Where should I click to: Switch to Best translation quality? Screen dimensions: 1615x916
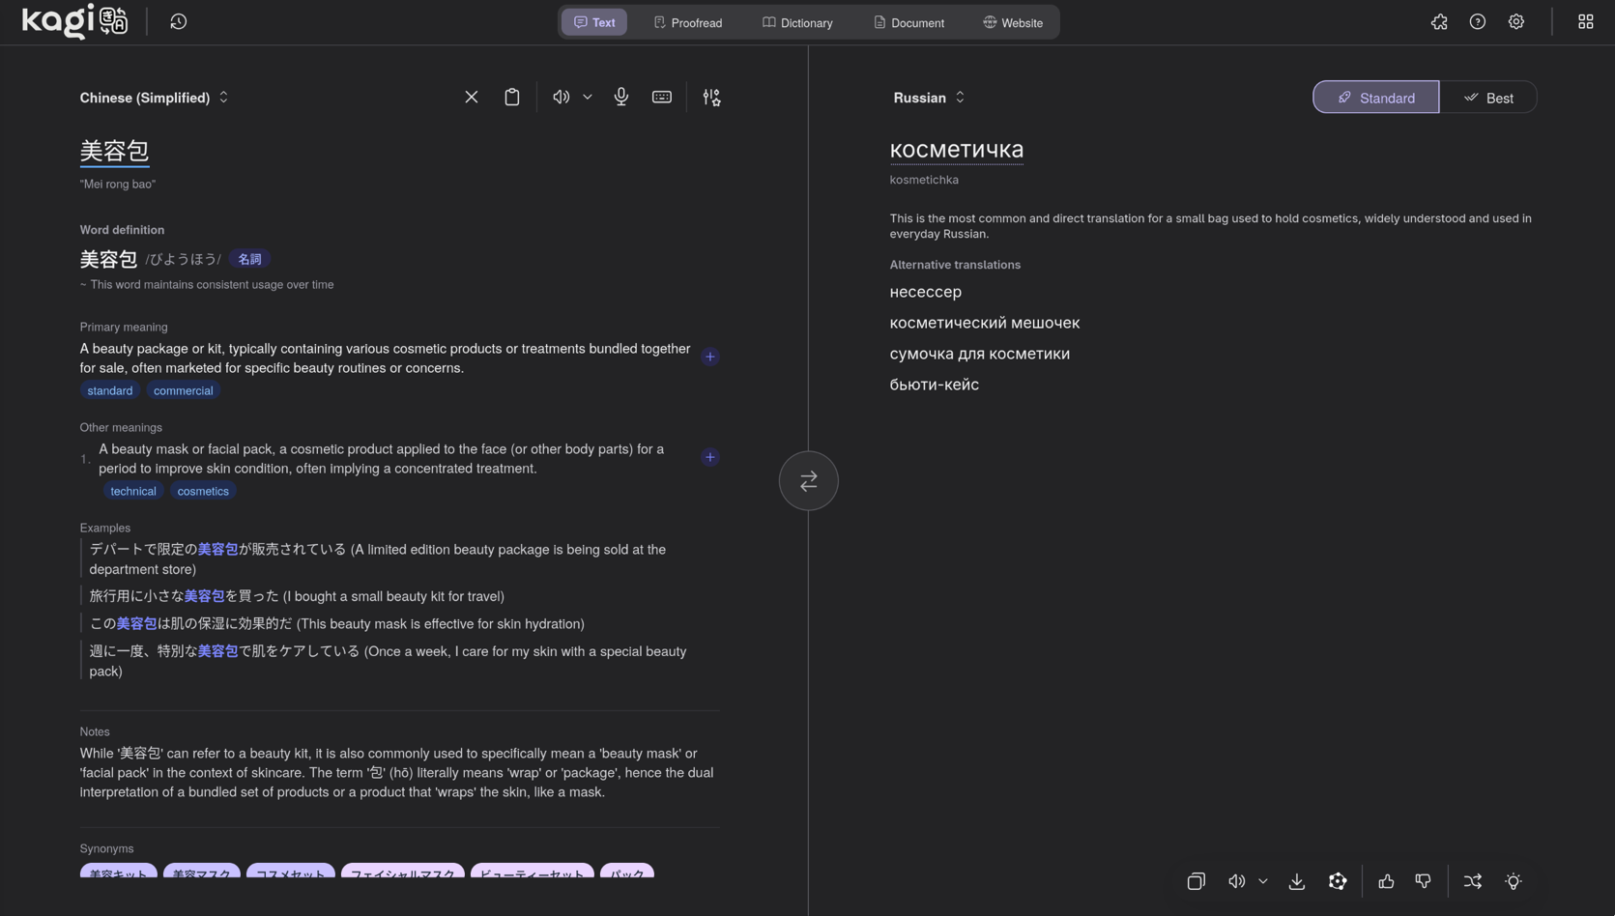pyautogui.click(x=1487, y=98)
